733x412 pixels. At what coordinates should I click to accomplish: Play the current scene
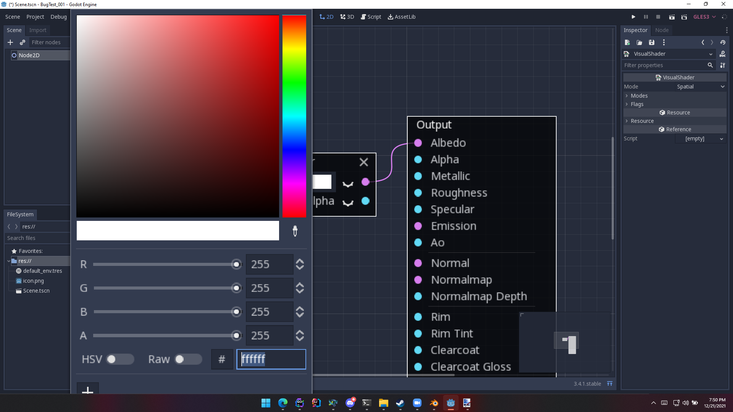(633, 17)
